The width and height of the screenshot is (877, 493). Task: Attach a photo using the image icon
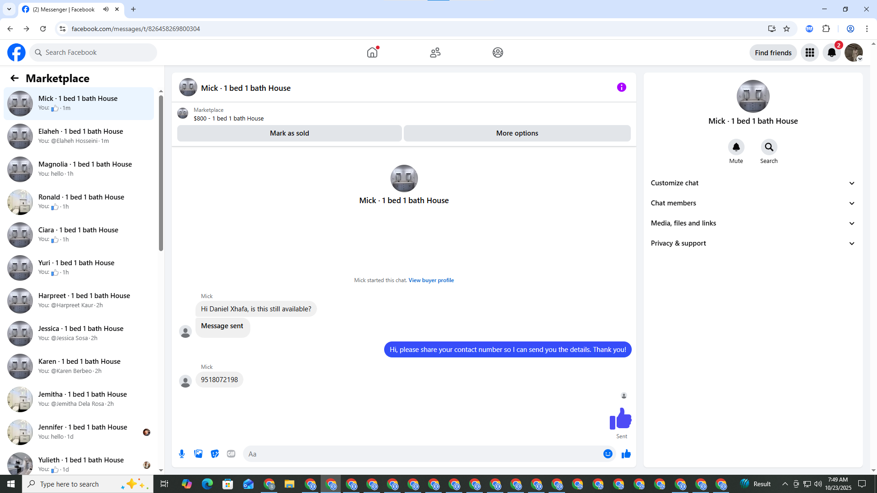(x=198, y=454)
